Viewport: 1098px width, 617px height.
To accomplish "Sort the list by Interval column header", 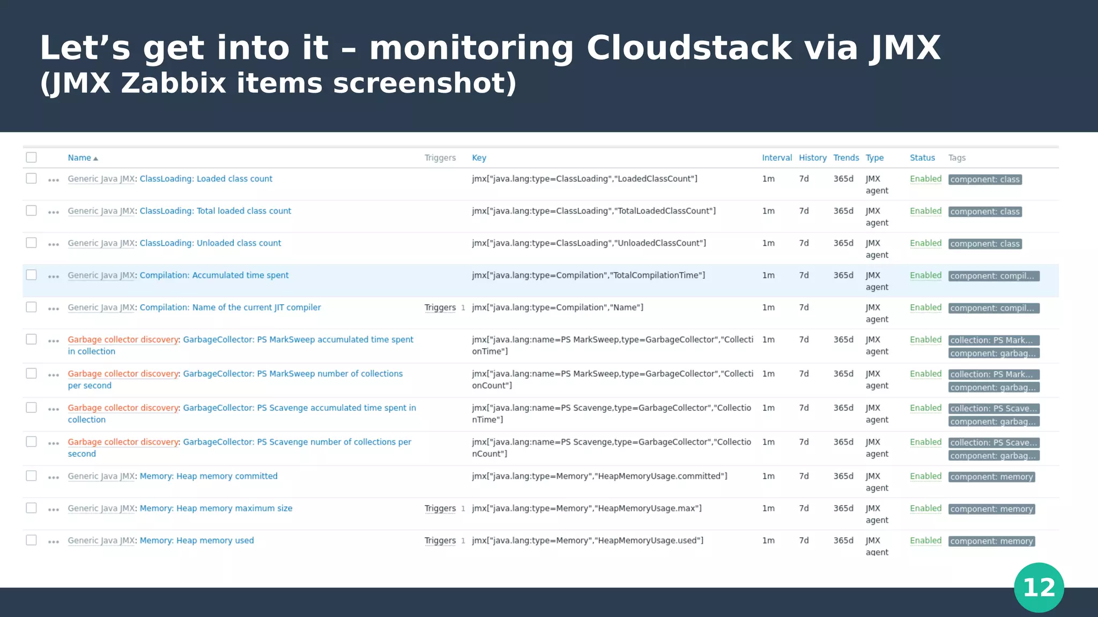I will [776, 157].
